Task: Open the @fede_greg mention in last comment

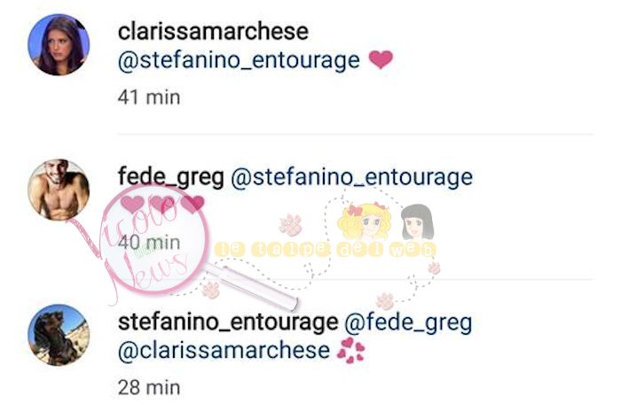Action: (x=408, y=323)
